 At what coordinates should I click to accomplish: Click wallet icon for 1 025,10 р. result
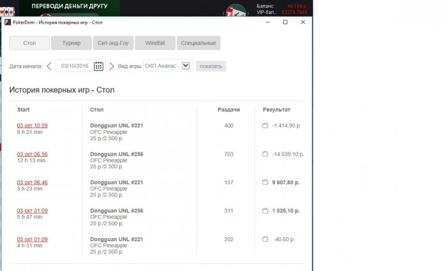(x=265, y=210)
